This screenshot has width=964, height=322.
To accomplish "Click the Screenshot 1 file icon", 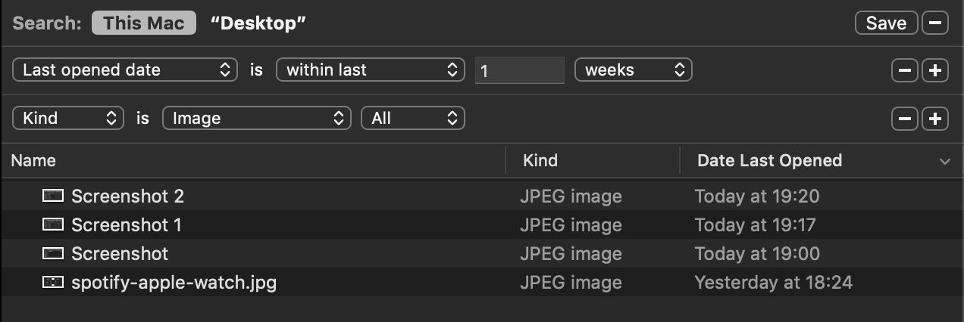I will pyautogui.click(x=52, y=225).
